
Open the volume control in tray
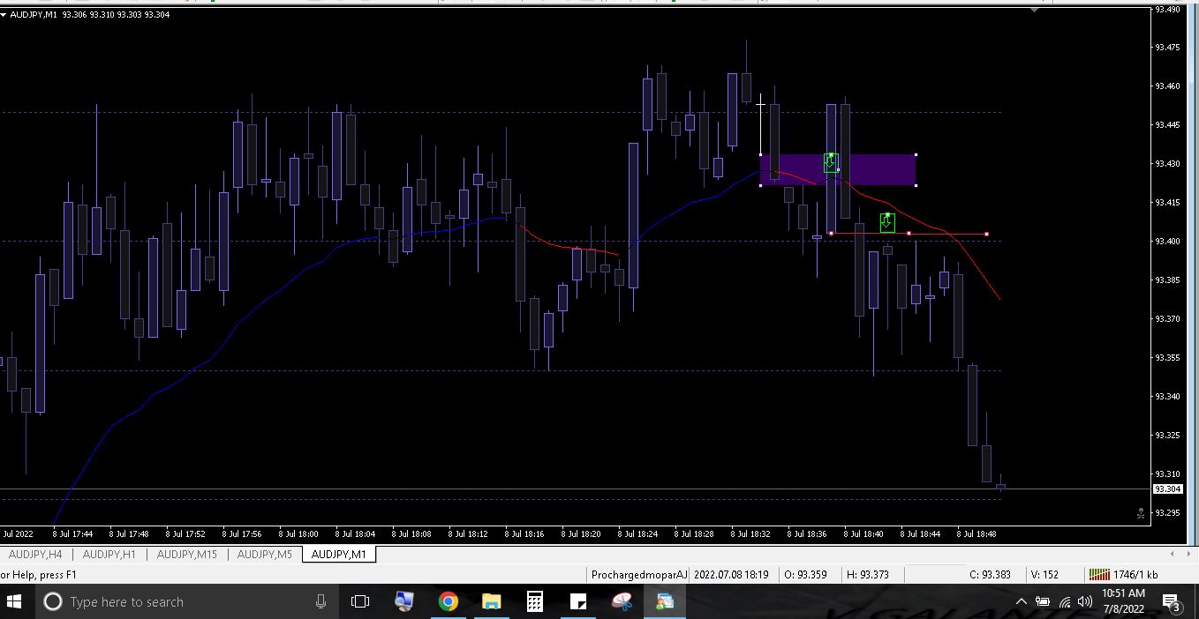tap(1085, 601)
